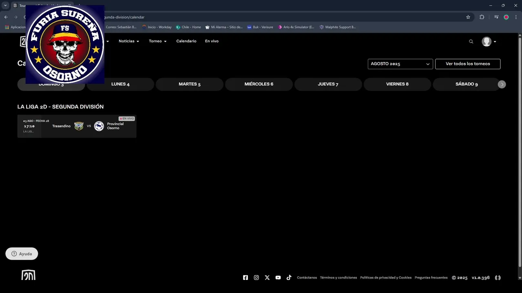Image resolution: width=522 pixels, height=293 pixels.
Task: Click the next days arrow in date strip
Action: tap(502, 84)
